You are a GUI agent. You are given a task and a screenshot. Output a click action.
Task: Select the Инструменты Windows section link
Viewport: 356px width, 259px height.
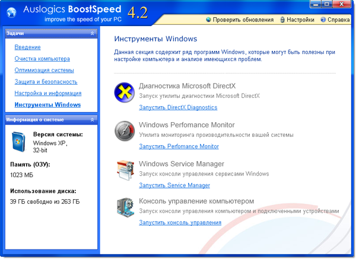pyautogui.click(x=47, y=105)
